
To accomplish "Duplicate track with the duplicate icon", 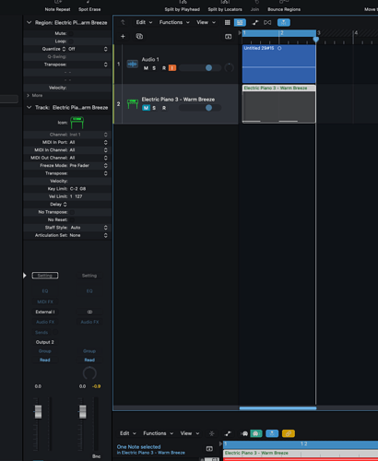I will point(139,36).
